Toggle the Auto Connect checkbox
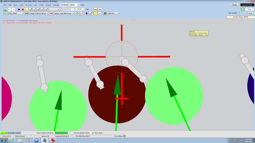 pyautogui.click(x=239, y=13)
